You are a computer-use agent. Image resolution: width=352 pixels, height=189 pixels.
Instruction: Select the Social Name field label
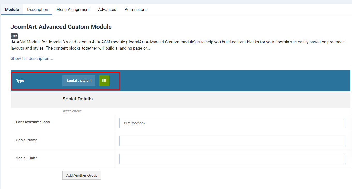pyautogui.click(x=27, y=140)
